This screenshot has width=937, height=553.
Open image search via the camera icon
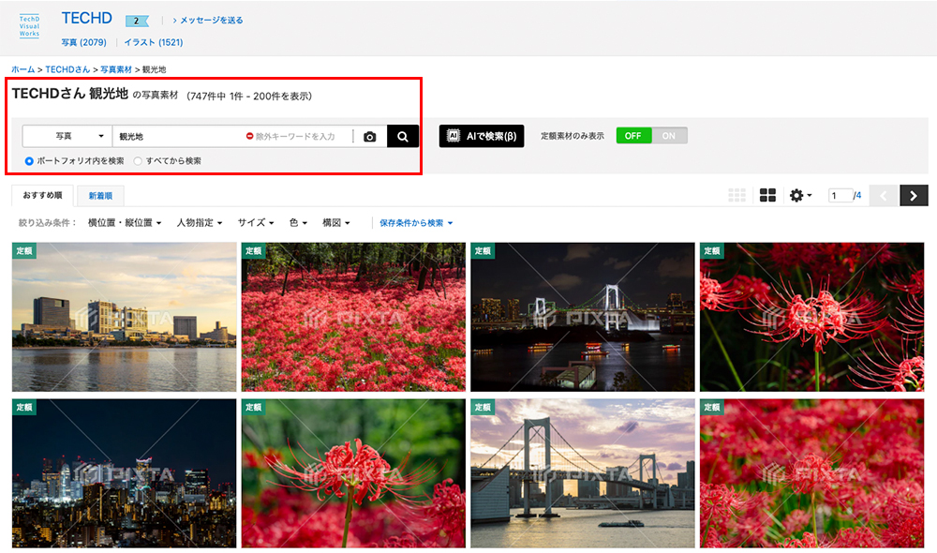pyautogui.click(x=369, y=136)
